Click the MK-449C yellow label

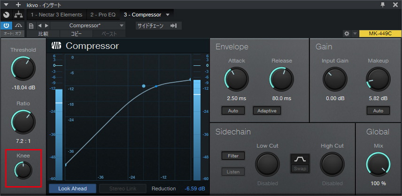380,34
